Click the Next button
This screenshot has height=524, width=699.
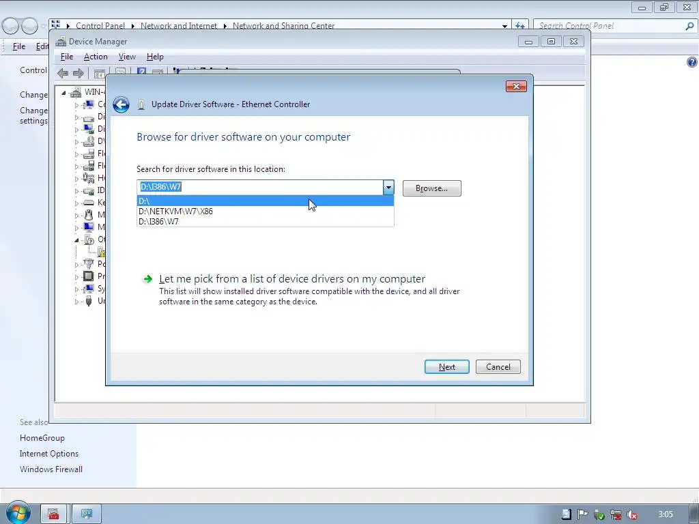click(446, 366)
